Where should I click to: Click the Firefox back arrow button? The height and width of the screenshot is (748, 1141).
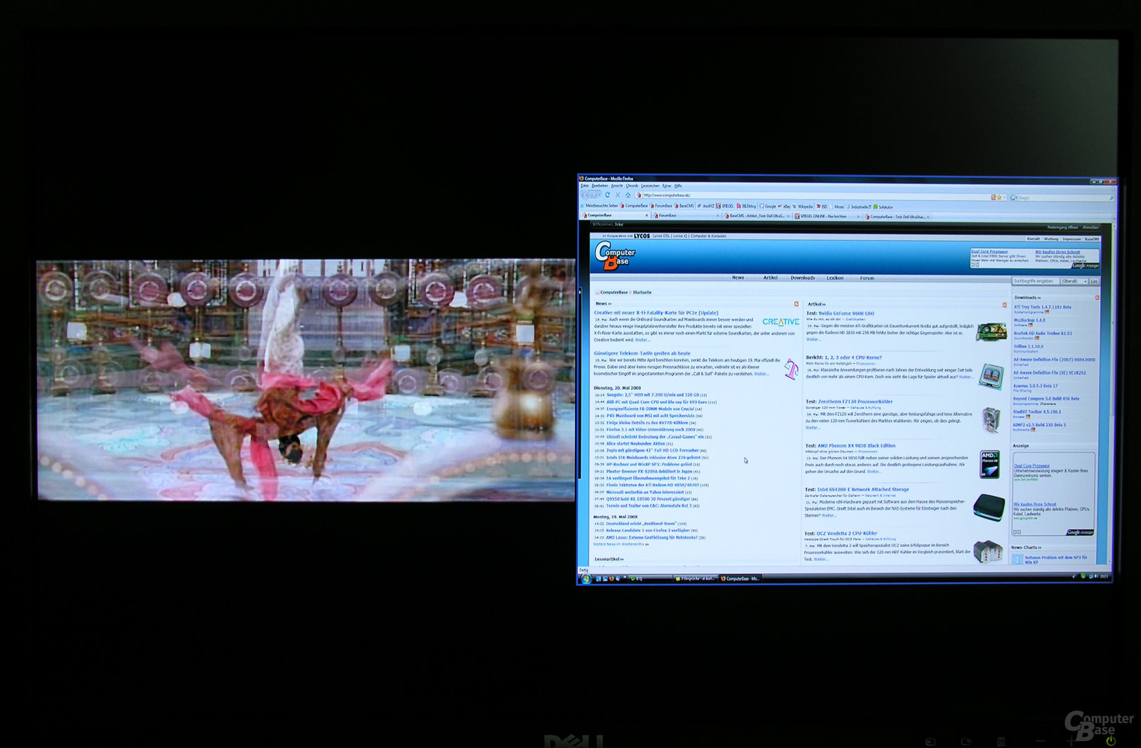click(587, 195)
